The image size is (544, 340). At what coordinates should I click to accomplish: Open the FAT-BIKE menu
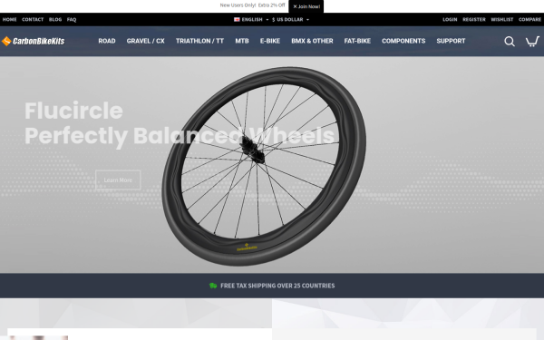pyautogui.click(x=357, y=41)
